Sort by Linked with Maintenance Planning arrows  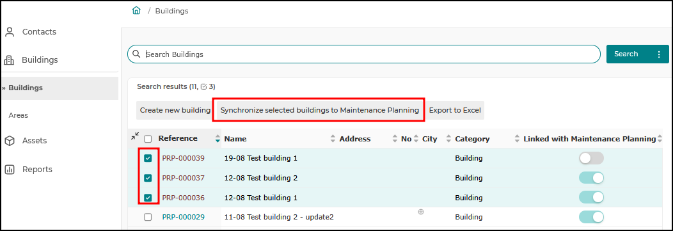pyautogui.click(x=660, y=139)
